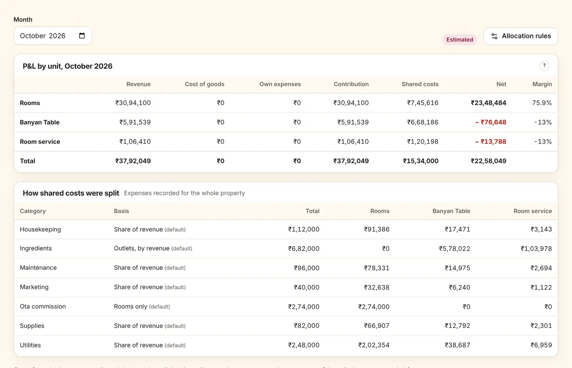Click the Net column header
Image resolution: width=572 pixels, height=368 pixels.
[x=501, y=84]
